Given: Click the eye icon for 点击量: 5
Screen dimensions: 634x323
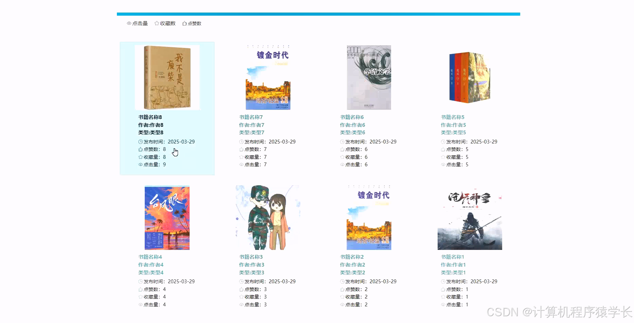Looking at the screenshot, I should point(443,165).
